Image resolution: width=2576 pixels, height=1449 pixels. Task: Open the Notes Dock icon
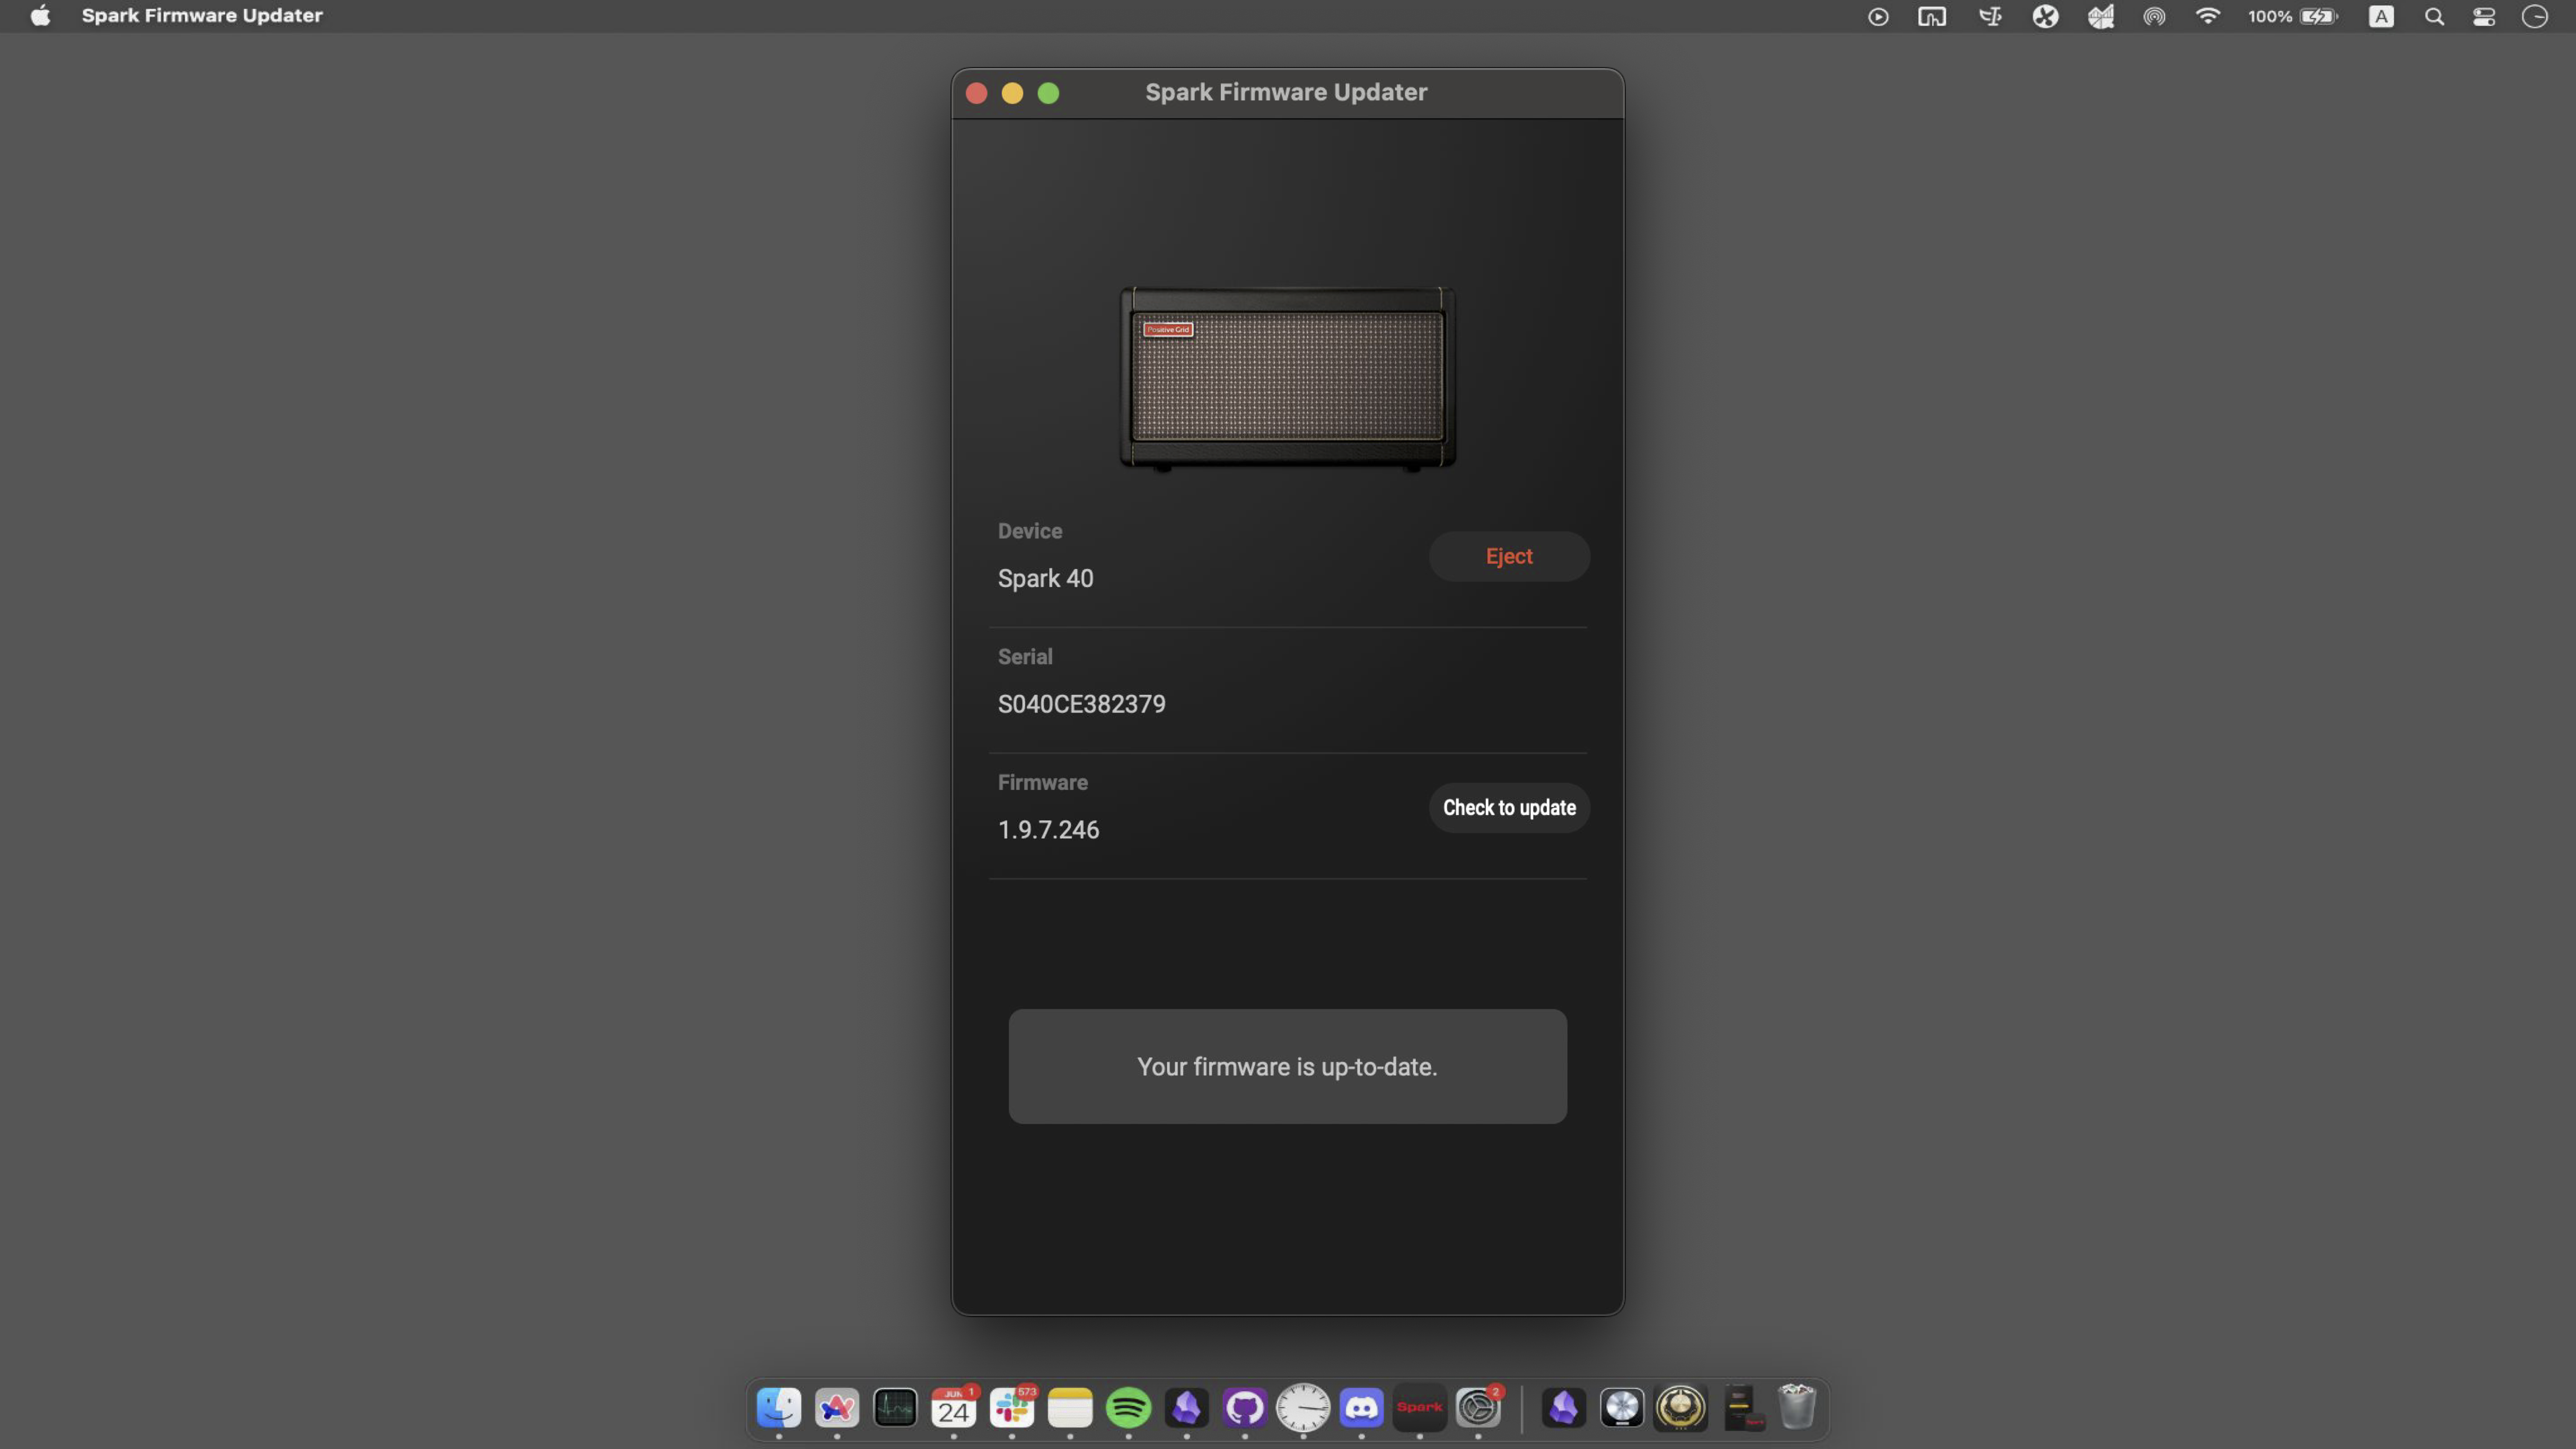tap(1070, 1408)
